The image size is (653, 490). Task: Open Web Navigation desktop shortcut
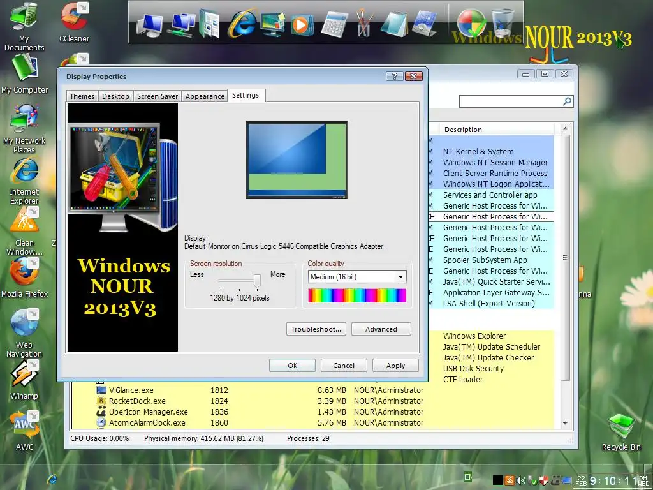click(24, 333)
